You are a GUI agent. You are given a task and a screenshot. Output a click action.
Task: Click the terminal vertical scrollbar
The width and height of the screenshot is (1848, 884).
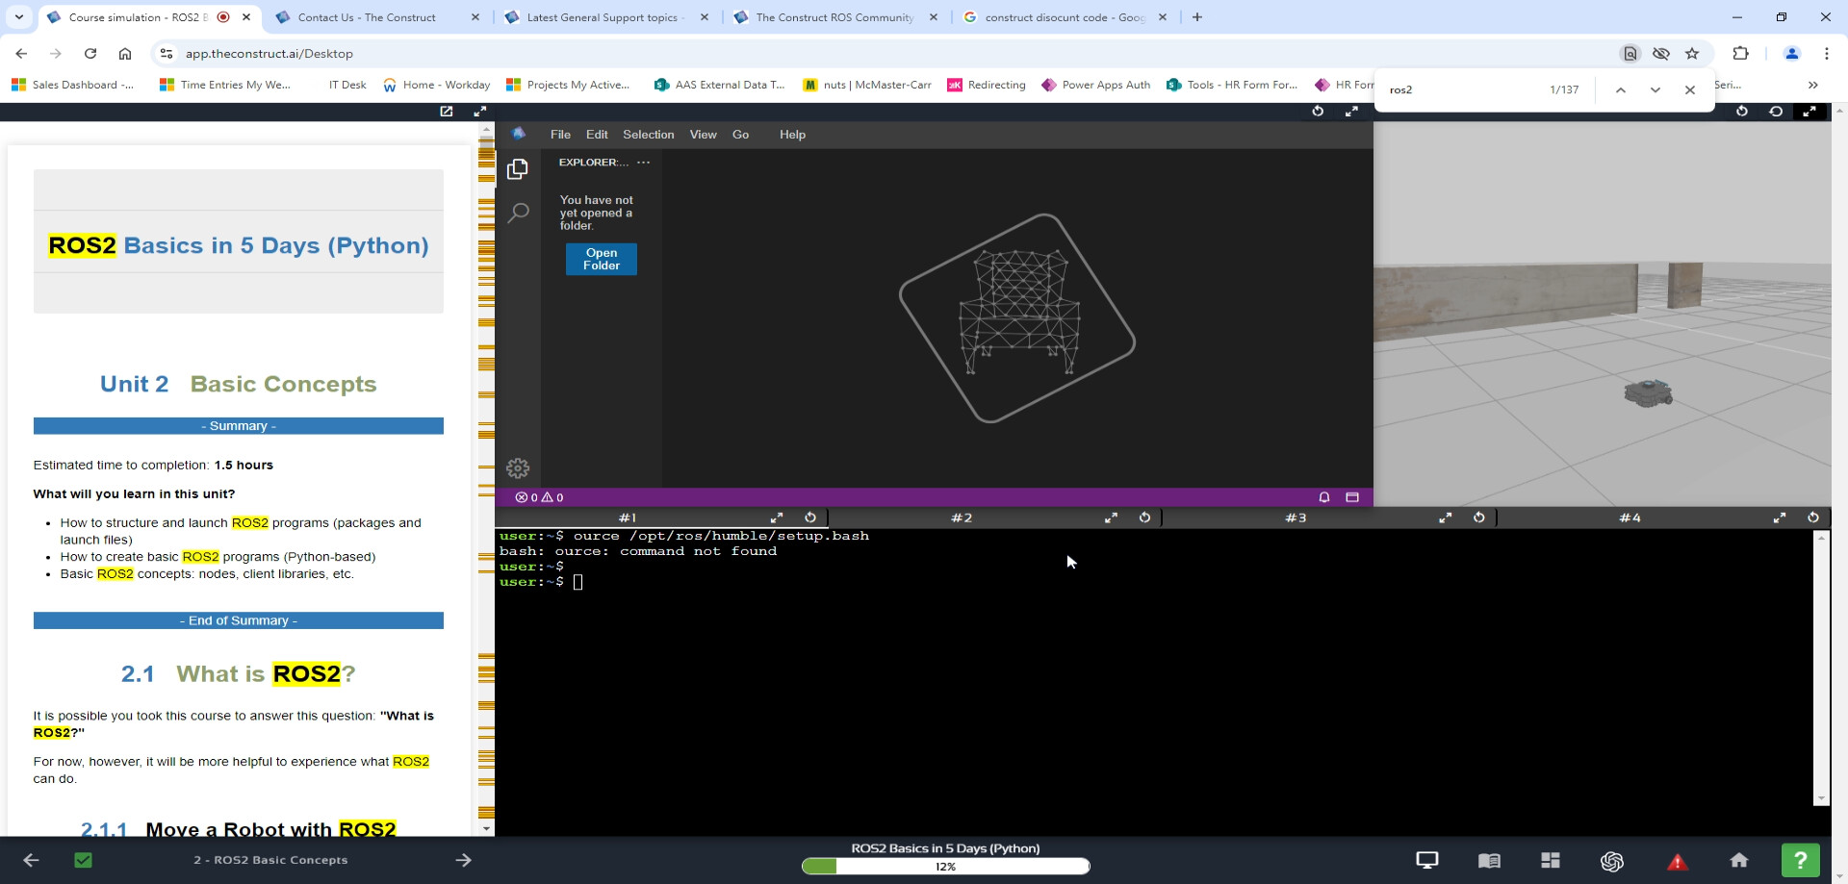point(1821,667)
